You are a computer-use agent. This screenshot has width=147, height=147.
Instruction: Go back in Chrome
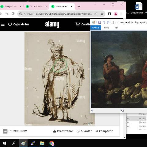click(1, 14)
